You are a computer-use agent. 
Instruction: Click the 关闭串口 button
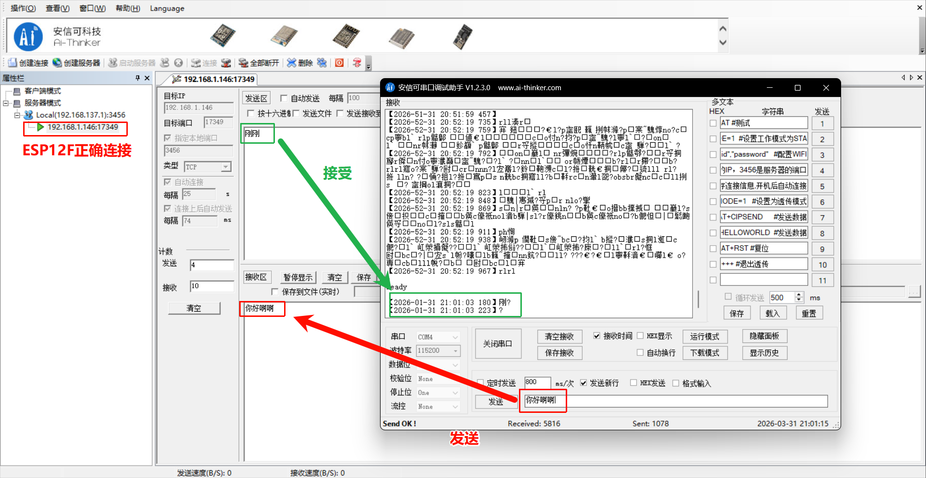[x=498, y=343]
